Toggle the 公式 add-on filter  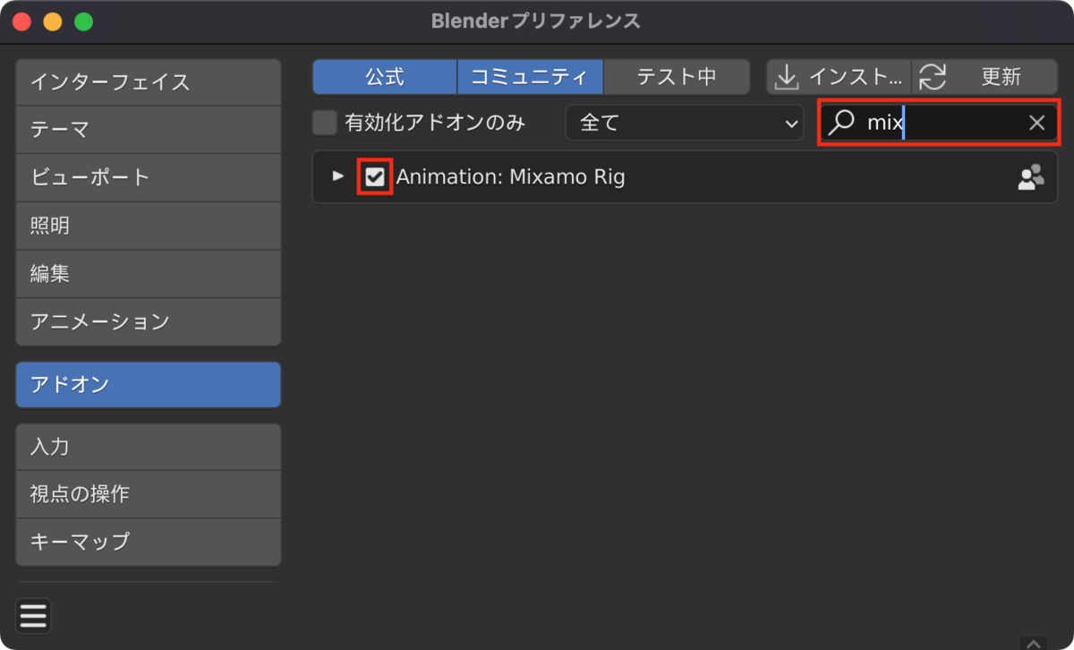[x=385, y=77]
